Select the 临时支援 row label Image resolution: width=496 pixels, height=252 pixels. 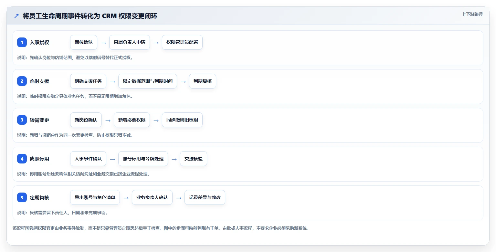39,81
